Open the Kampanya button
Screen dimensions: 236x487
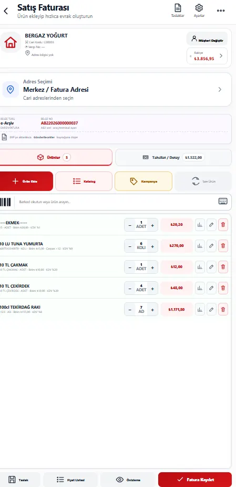point(143,182)
